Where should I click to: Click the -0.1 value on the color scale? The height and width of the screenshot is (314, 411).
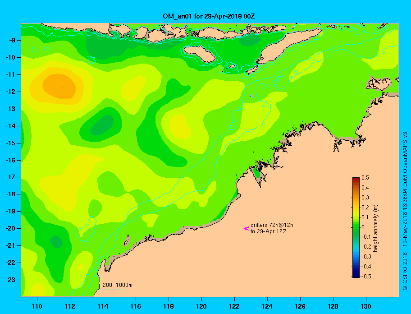(366, 237)
